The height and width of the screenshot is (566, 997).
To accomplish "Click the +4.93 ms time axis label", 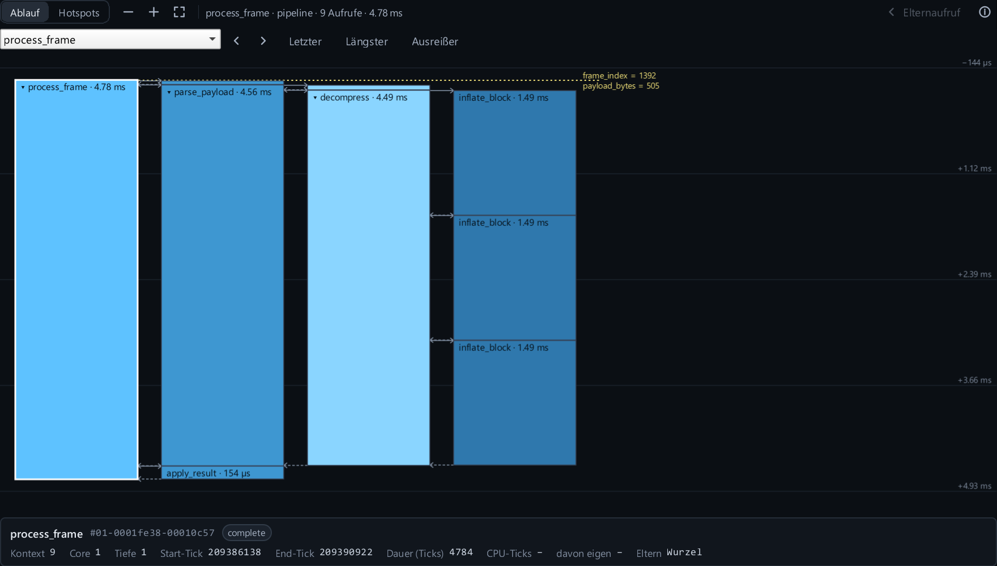I will pyautogui.click(x=974, y=486).
